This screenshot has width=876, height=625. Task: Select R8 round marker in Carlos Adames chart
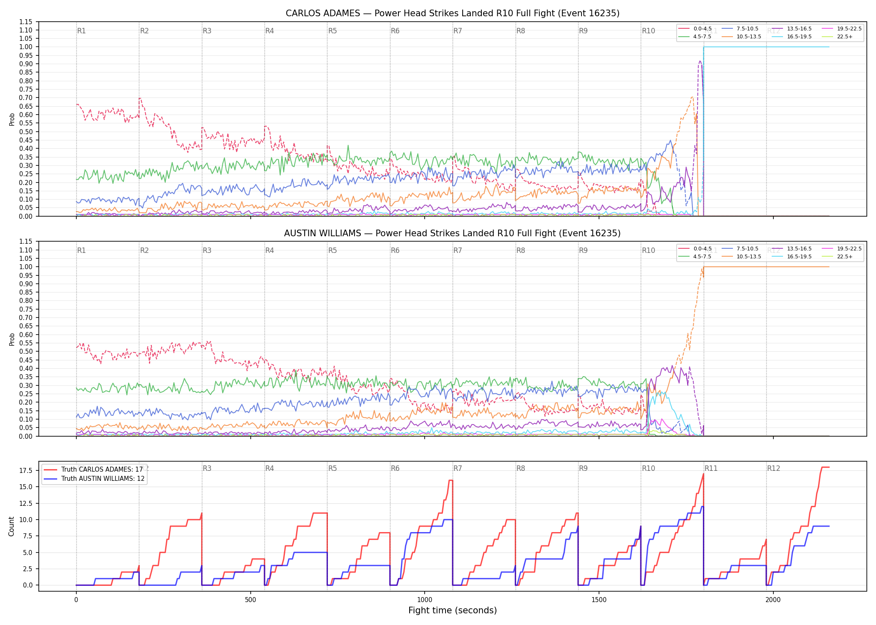(521, 31)
